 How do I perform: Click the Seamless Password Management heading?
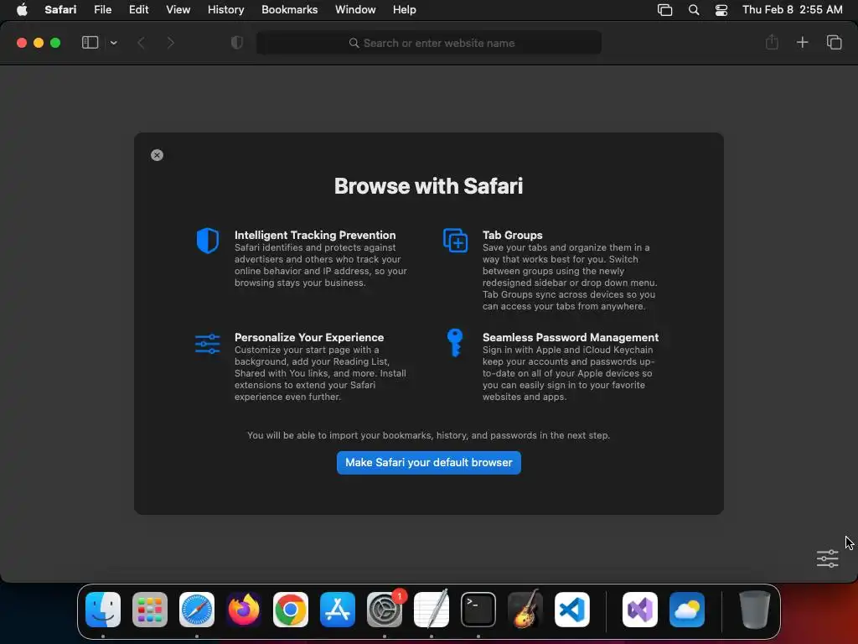click(570, 337)
